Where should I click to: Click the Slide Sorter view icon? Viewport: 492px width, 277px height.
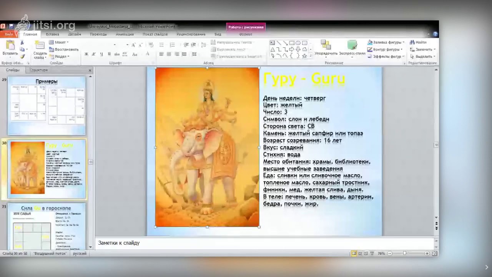360,254
